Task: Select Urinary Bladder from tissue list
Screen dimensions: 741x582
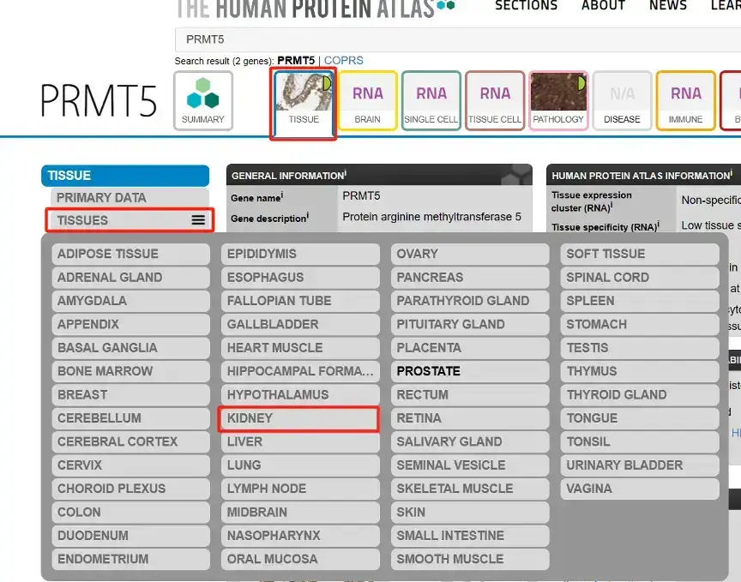Action: point(640,465)
